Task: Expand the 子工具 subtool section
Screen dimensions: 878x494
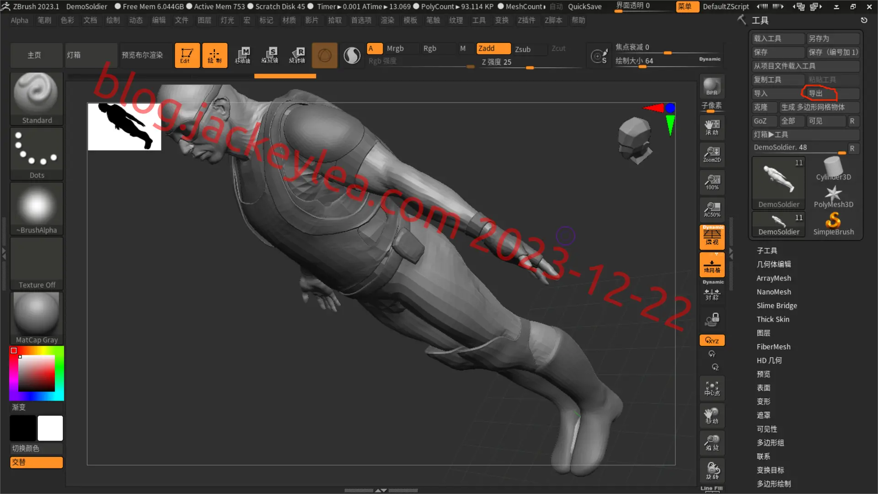Action: click(767, 251)
